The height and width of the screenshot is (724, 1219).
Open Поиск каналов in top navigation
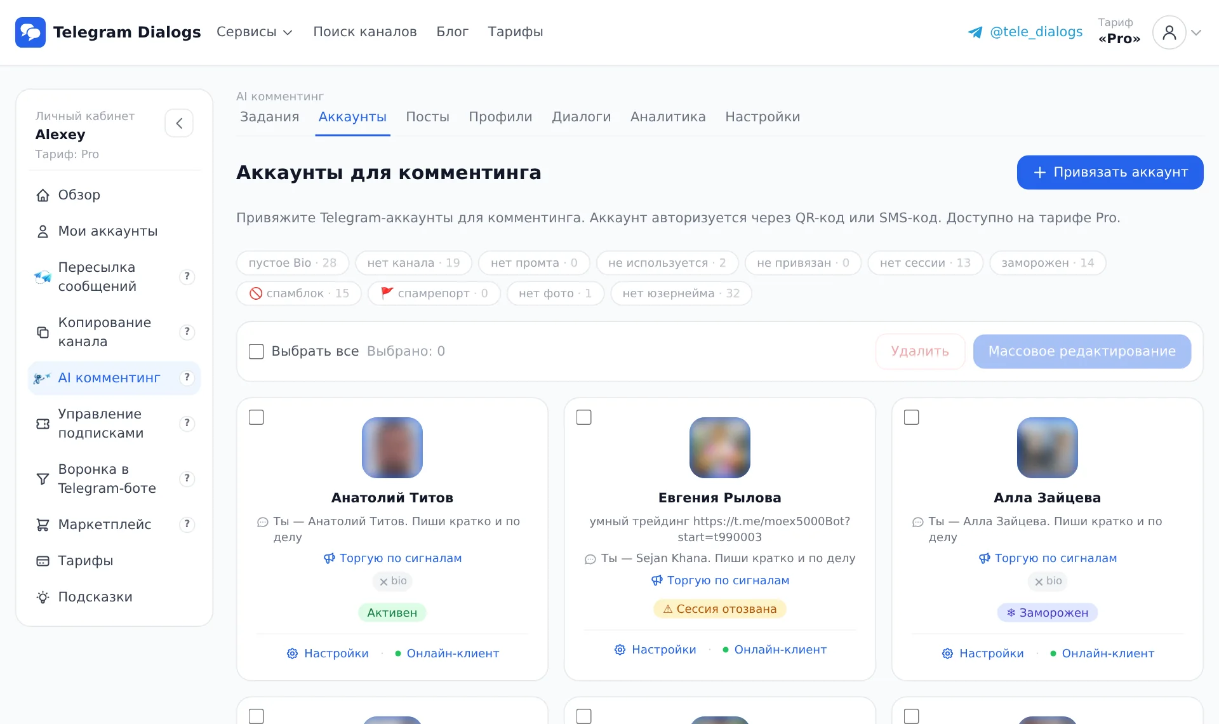click(x=365, y=32)
